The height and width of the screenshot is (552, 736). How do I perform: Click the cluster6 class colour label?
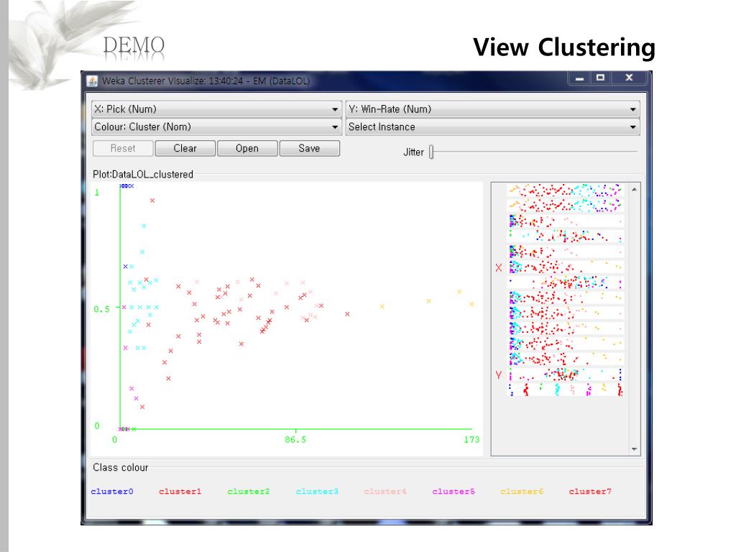pos(522,492)
